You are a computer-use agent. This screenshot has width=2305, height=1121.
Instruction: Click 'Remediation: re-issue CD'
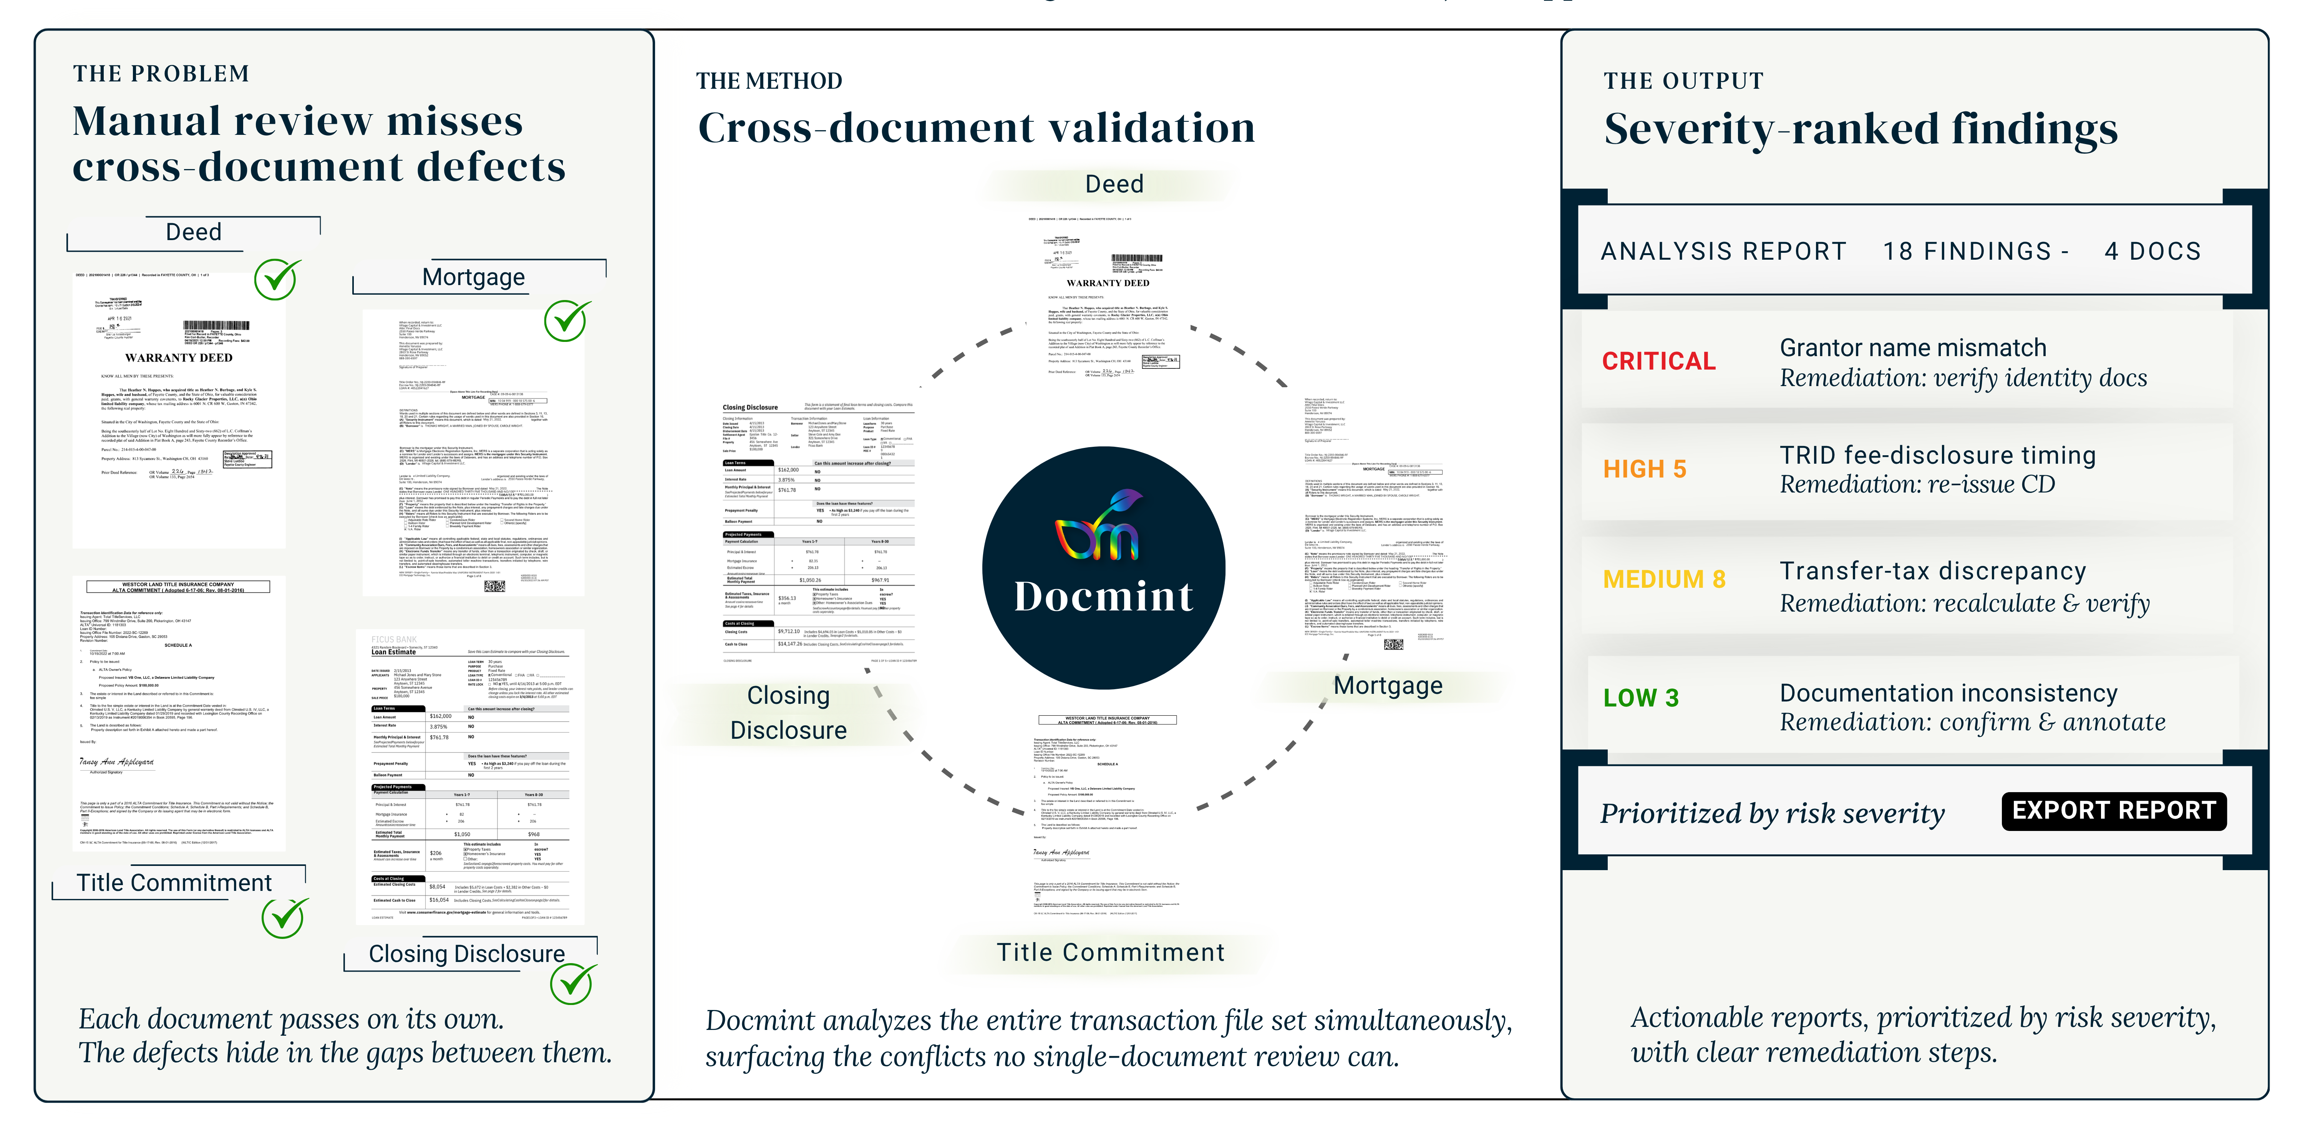pos(1917,484)
